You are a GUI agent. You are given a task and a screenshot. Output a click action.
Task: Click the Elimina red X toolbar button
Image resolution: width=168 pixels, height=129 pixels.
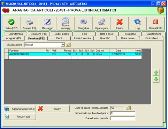pos(120,24)
